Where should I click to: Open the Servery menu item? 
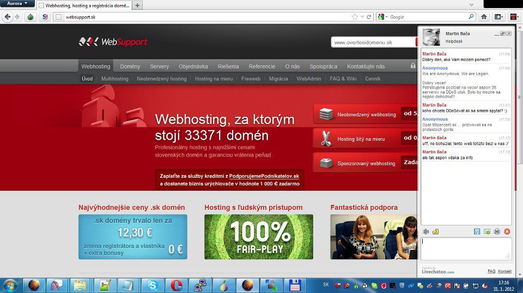160,66
